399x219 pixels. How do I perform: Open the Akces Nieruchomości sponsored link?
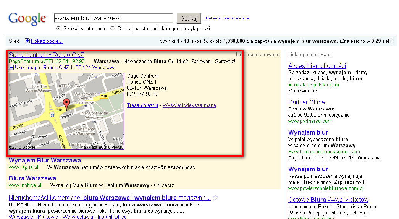(317, 66)
